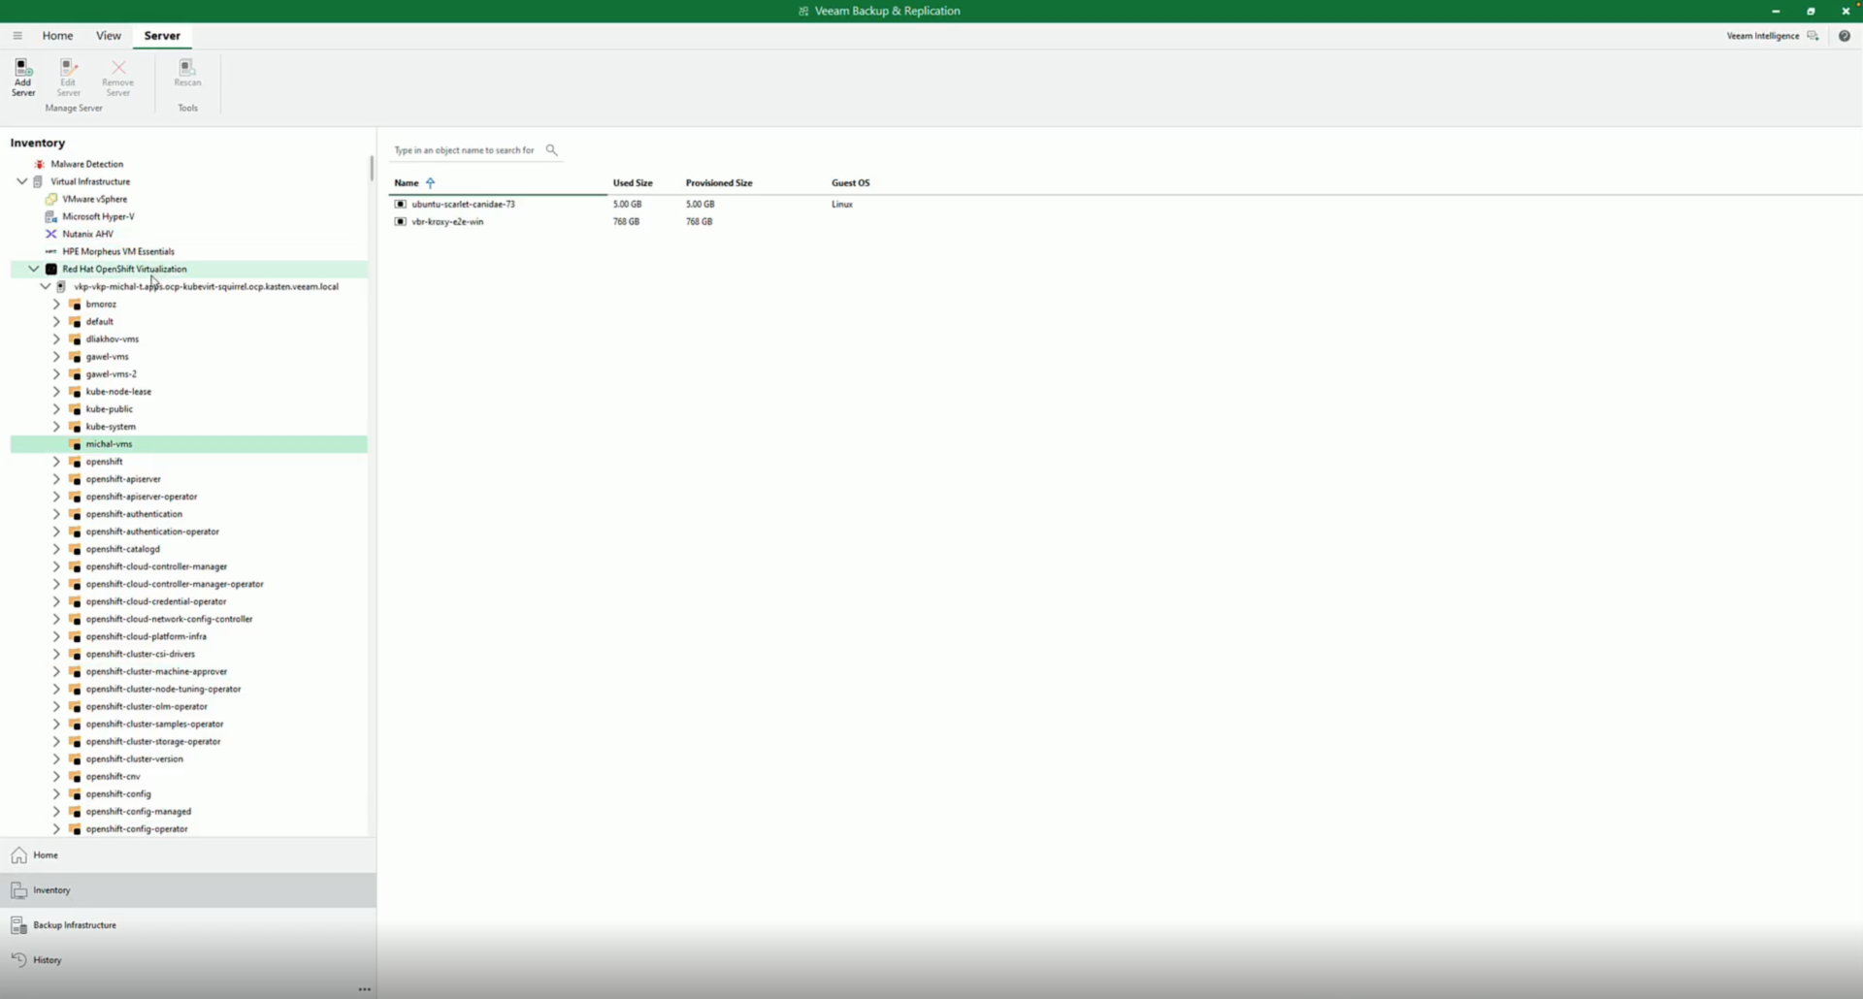Sort by the Name column header
This screenshot has height=999, width=1863.
point(407,183)
